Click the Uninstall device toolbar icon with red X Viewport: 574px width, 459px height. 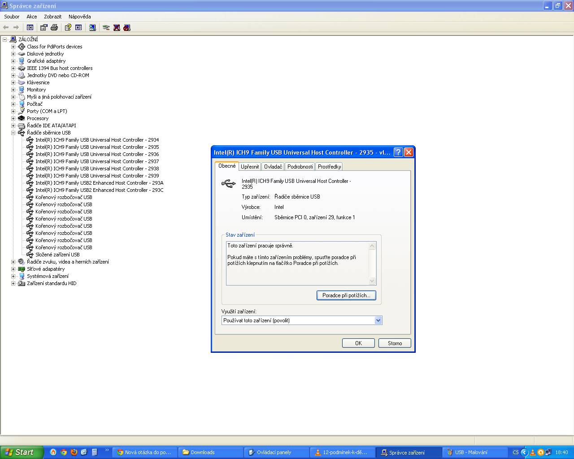coord(117,27)
